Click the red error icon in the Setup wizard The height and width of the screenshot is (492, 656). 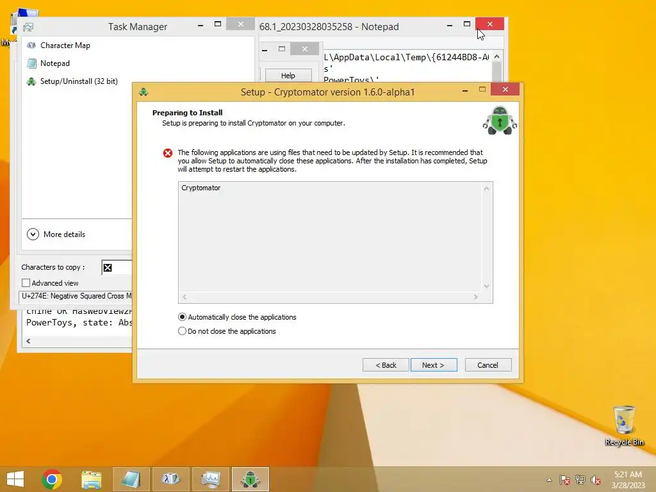click(168, 153)
